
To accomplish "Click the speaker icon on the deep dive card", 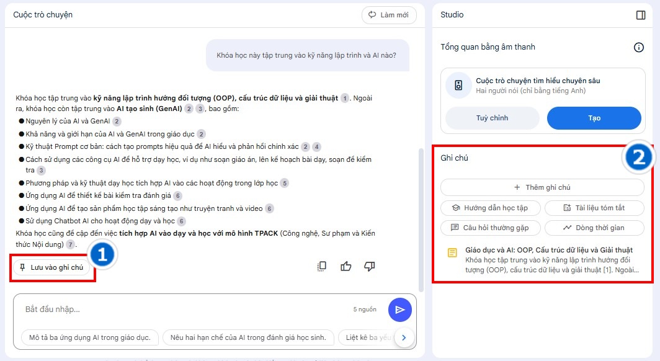I will click(458, 86).
